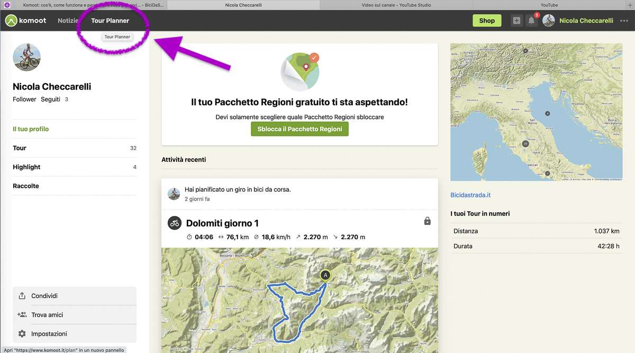
Task: Click the road bike icon beside Dolomiti
Action: tap(175, 223)
